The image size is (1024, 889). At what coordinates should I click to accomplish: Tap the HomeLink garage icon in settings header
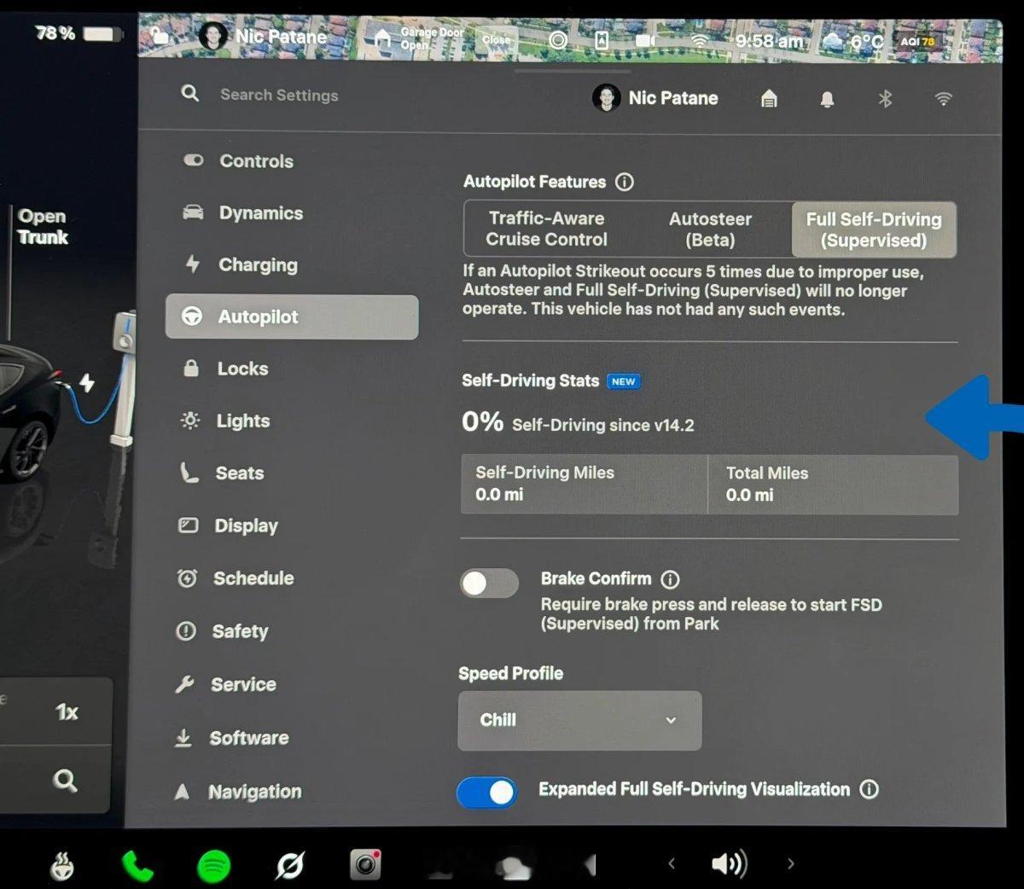tap(769, 99)
